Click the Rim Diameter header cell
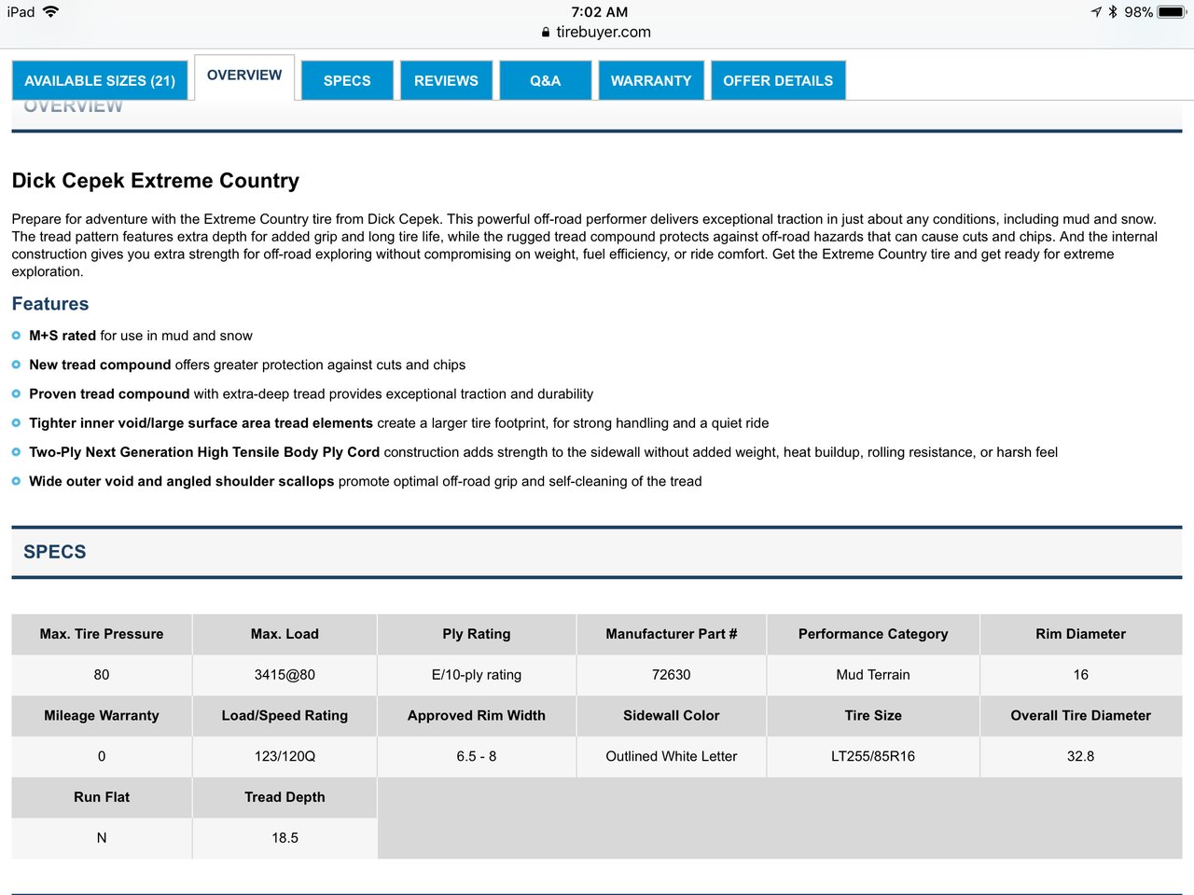1194x895 pixels. coord(1081,634)
